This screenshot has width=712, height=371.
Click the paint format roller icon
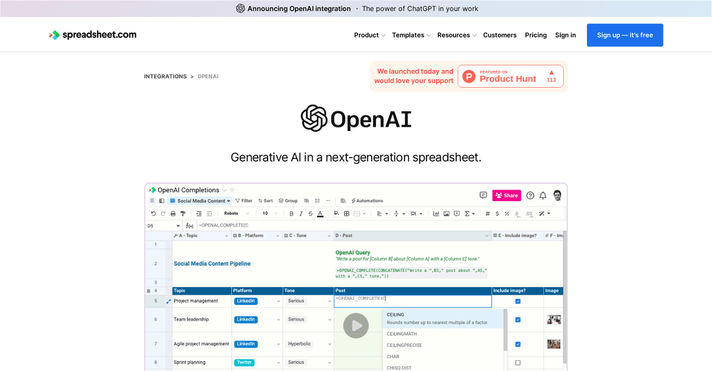[183, 214]
